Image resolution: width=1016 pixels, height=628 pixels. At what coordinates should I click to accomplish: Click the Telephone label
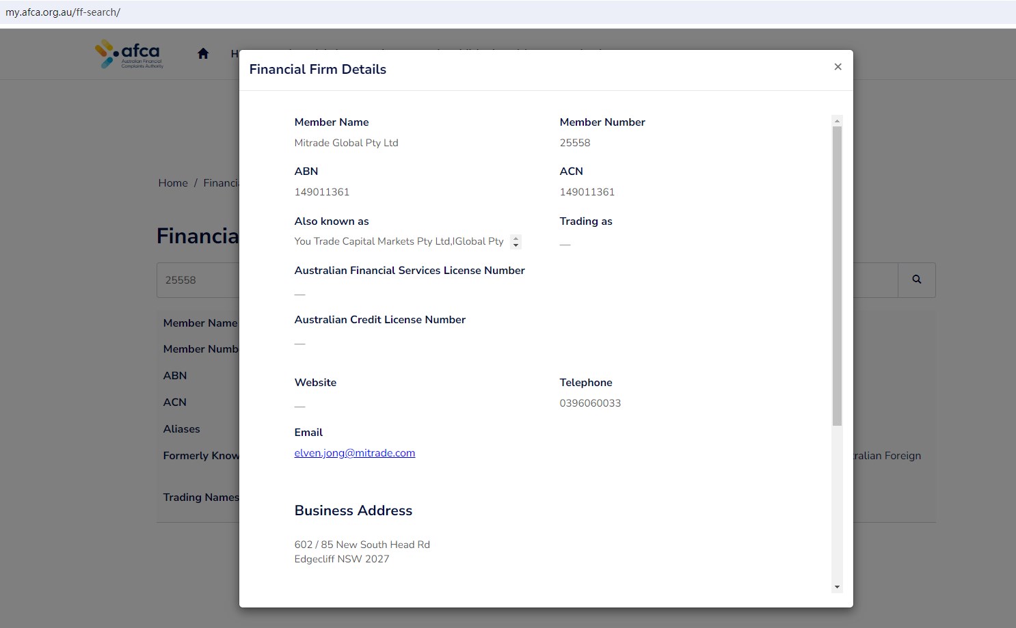point(586,383)
